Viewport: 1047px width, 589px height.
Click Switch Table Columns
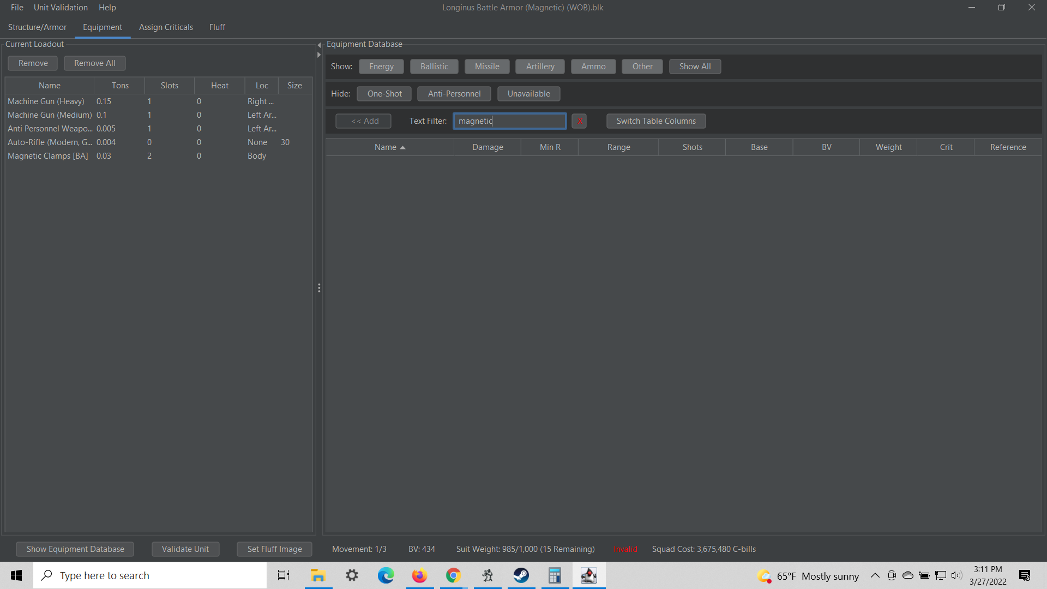(x=655, y=121)
